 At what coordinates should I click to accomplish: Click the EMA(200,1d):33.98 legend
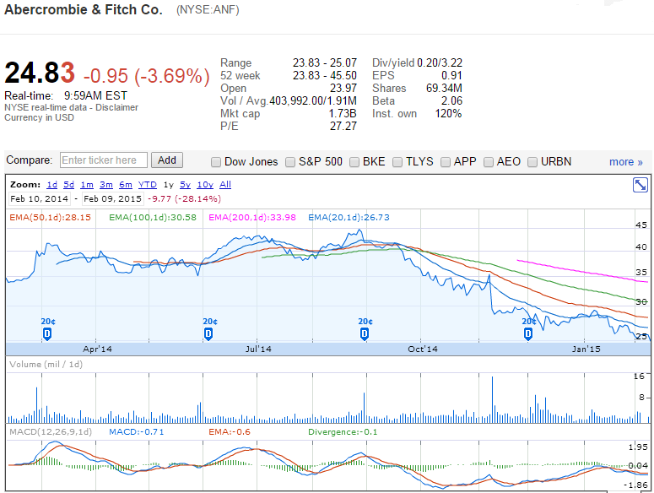(252, 217)
